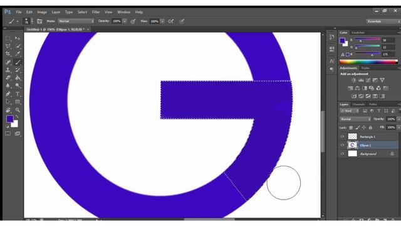Select the Horizontal Type tool
The image size is (401, 226).
click(x=18, y=94)
